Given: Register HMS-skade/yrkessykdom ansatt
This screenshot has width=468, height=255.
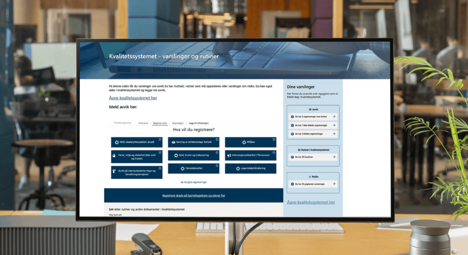Looking at the screenshot, I should 136,142.
